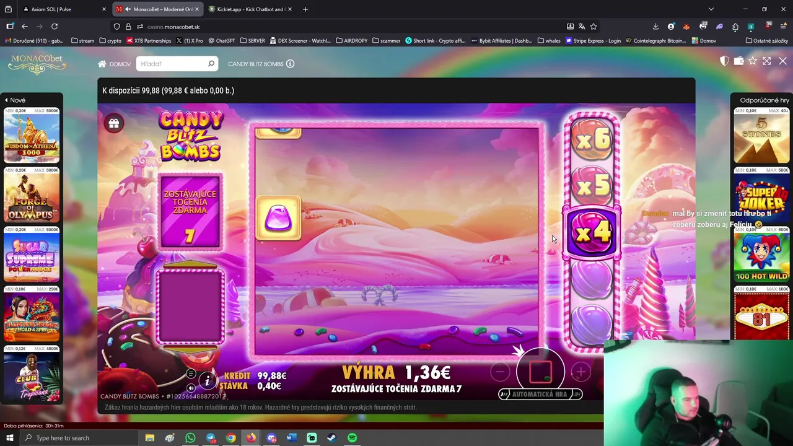Image resolution: width=793 pixels, height=446 pixels.
Task: Open the game info 'i' button
Action: (208, 380)
